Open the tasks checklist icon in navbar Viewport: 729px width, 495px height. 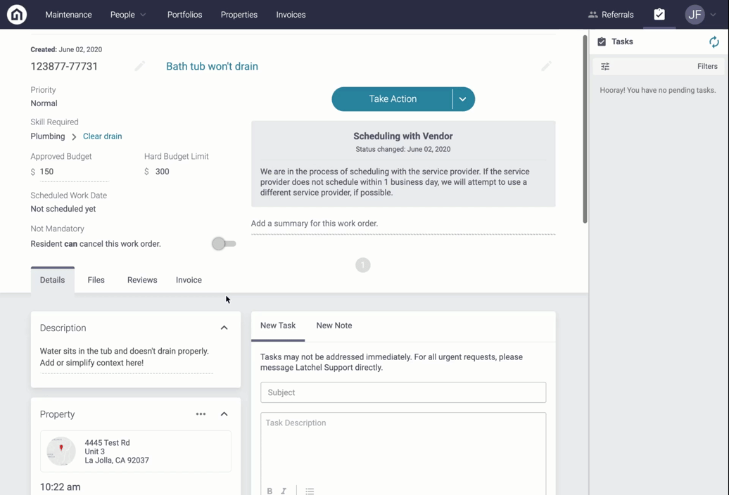659,14
